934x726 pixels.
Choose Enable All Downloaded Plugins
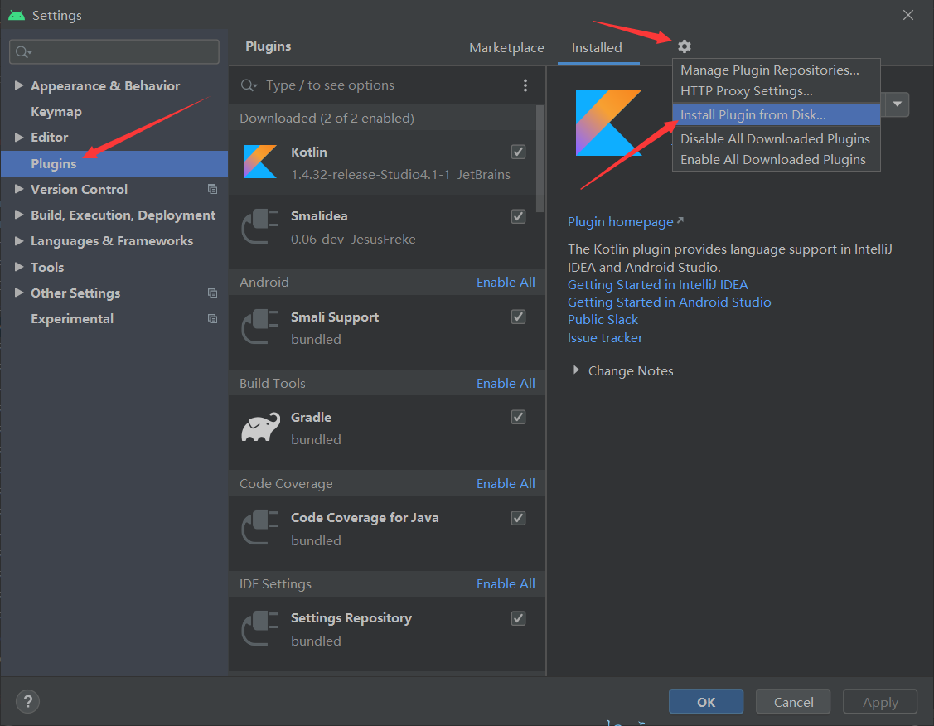[777, 160]
